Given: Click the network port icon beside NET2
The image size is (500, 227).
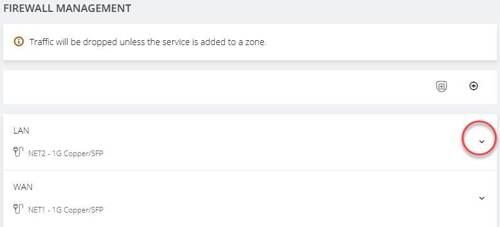Looking at the screenshot, I should tap(18, 152).
